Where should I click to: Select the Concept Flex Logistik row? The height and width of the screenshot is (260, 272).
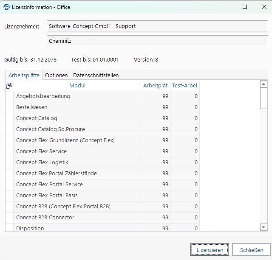pos(77,162)
